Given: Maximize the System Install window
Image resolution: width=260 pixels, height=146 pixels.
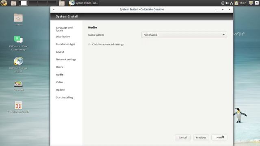Looking at the screenshot, I should click(x=223, y=10).
